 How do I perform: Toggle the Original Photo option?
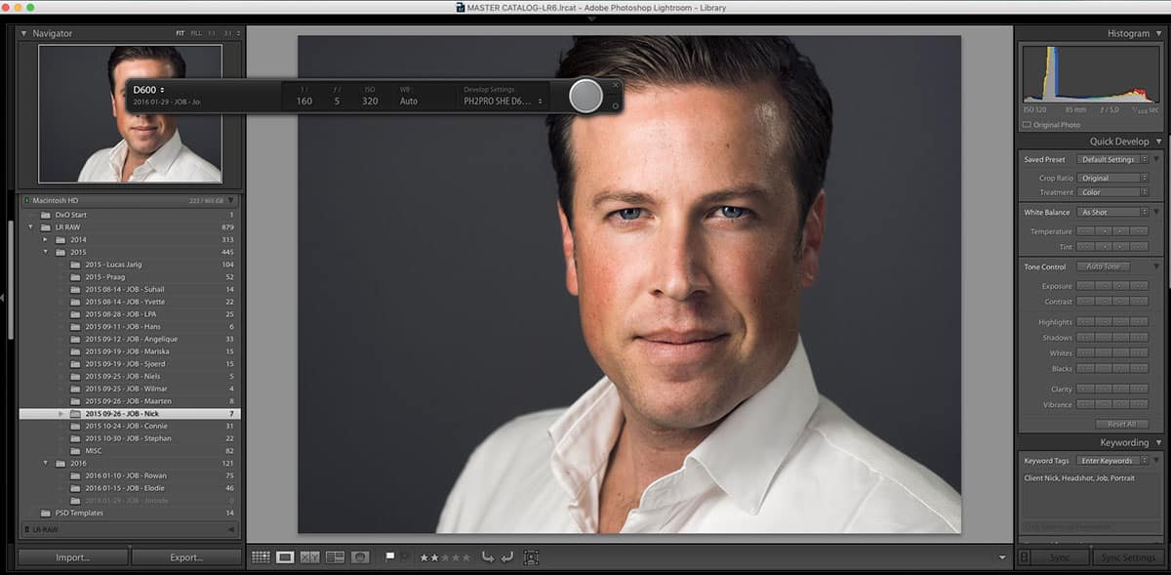tap(1028, 124)
